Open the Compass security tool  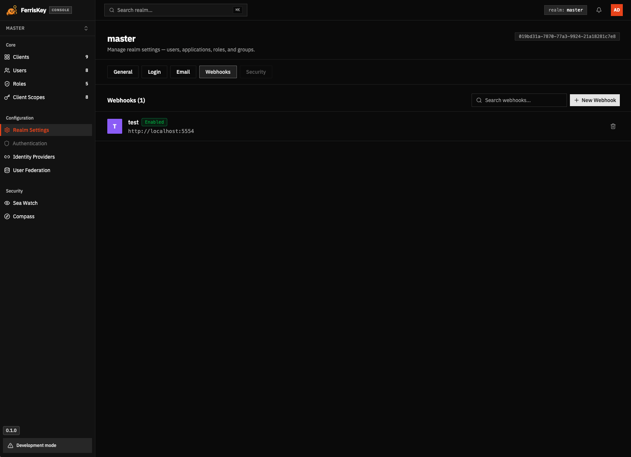click(23, 216)
